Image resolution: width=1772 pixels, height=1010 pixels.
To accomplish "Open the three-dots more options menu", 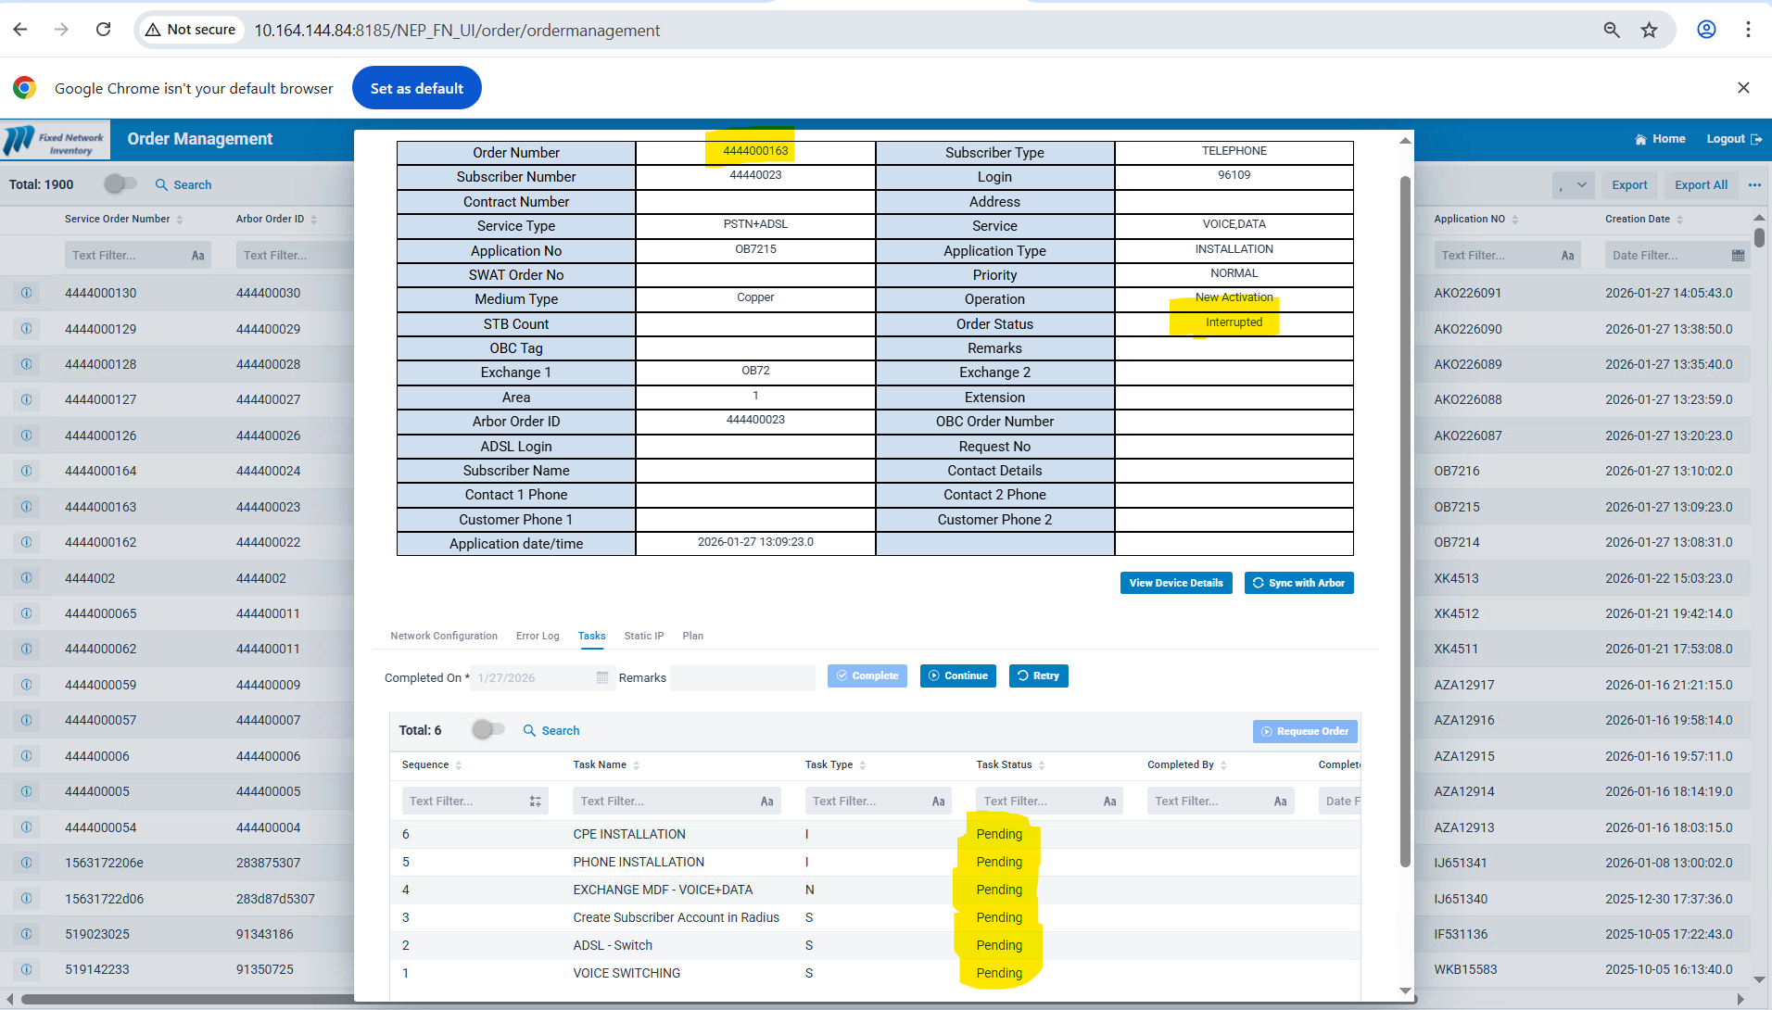I will (1754, 185).
